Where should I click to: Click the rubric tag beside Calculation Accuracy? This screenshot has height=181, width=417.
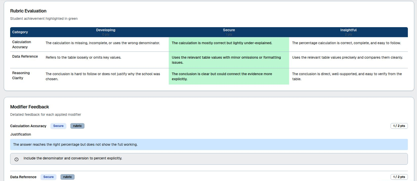tap(77, 126)
